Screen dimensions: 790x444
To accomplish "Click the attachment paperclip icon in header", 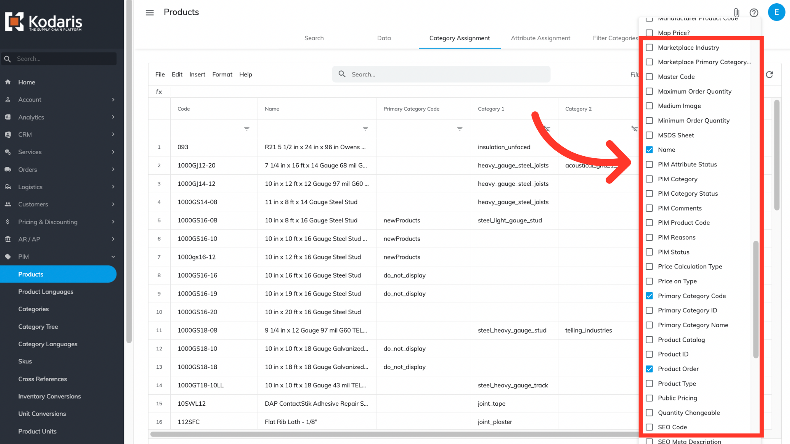I will pyautogui.click(x=737, y=13).
